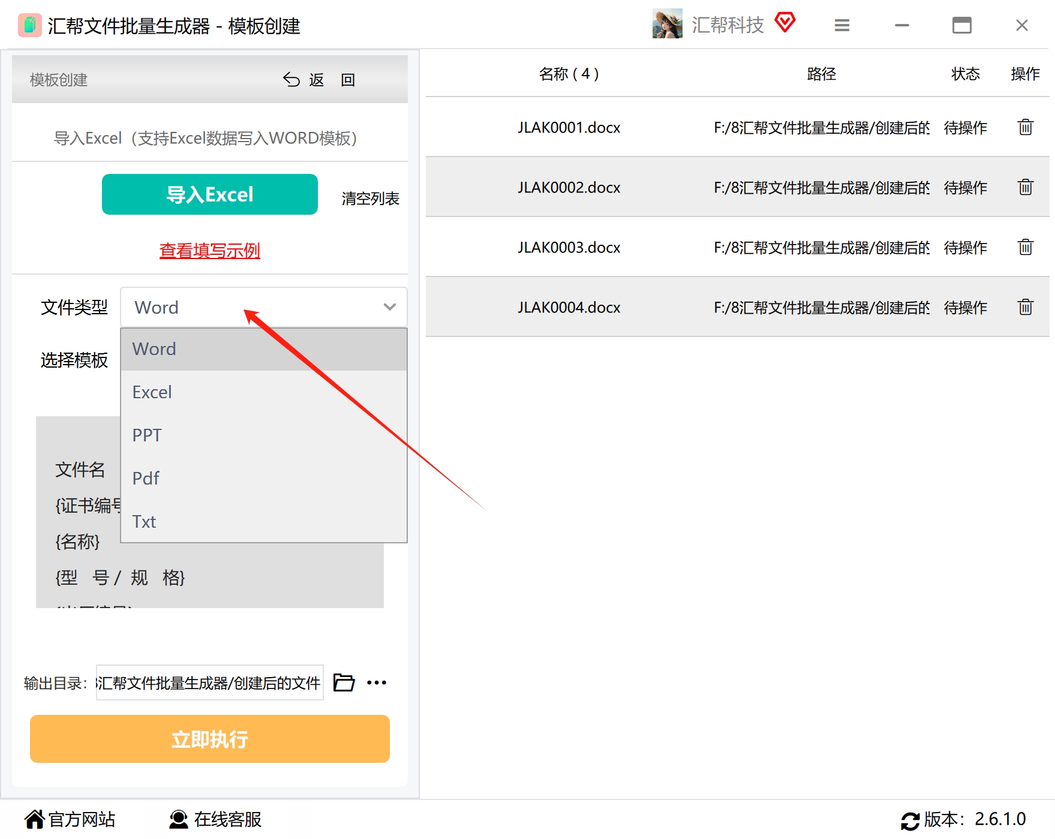This screenshot has width=1055, height=839.
Task: Open the 查看填写示例 link
Action: click(210, 251)
